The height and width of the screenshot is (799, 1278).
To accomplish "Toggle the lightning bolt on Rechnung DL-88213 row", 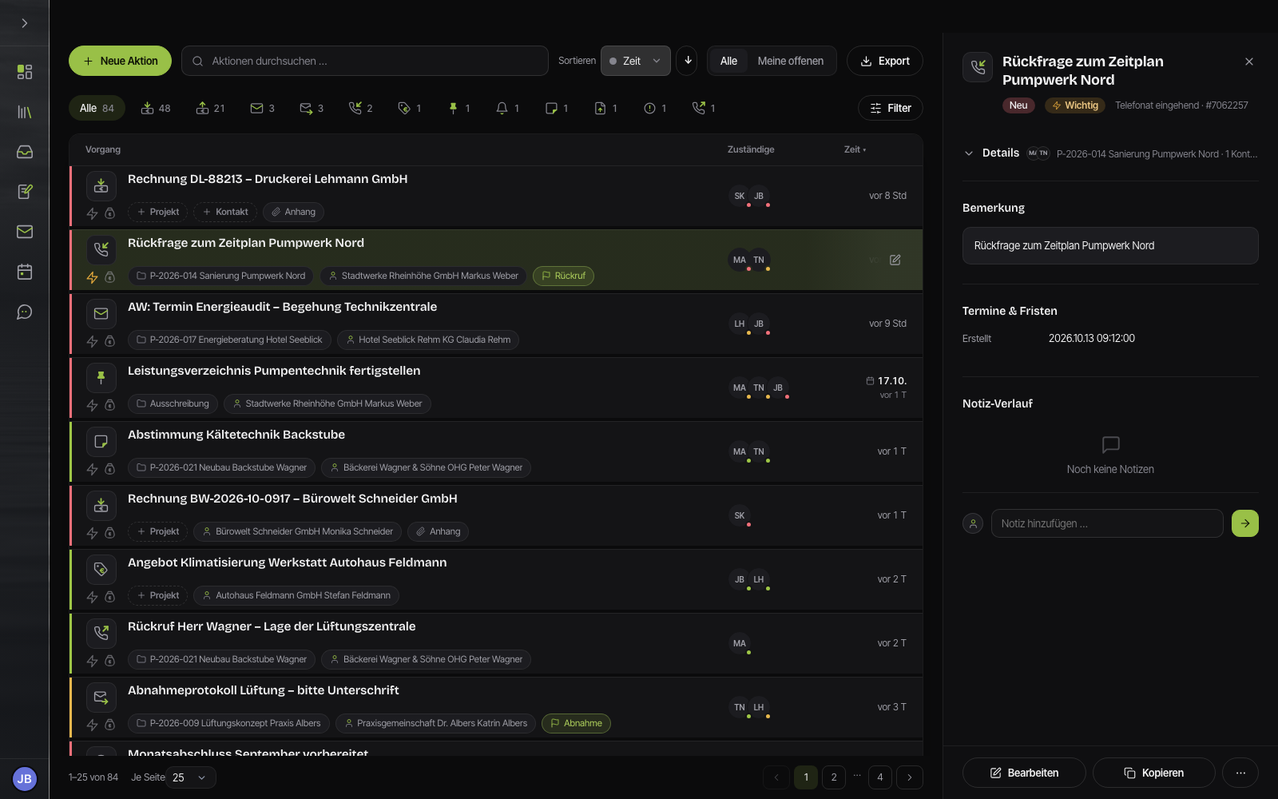I will [x=92, y=213].
